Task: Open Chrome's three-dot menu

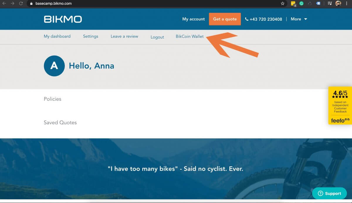Action: point(346,4)
